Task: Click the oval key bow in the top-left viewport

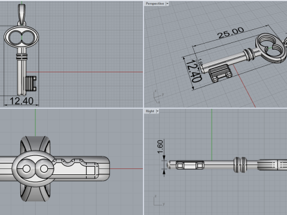Action: (x=22, y=37)
